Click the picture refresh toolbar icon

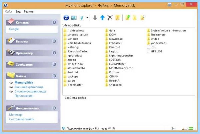click(74, 18)
